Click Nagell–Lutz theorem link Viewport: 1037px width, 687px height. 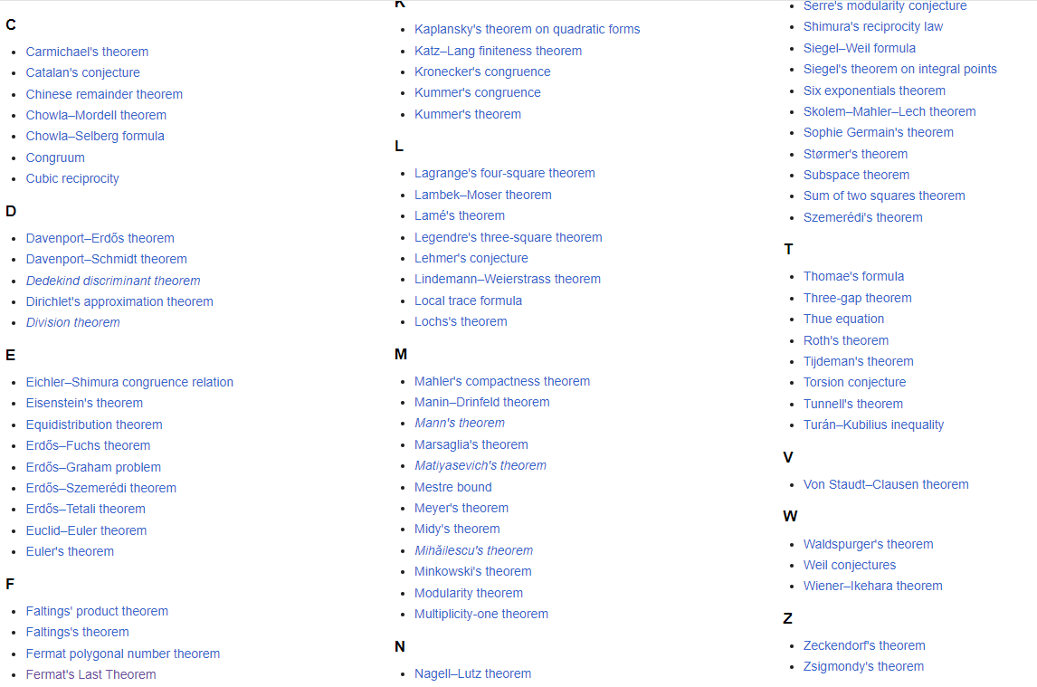(472, 673)
